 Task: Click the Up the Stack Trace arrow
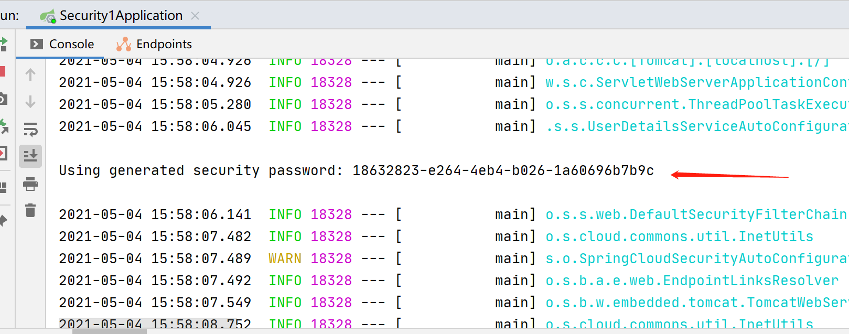tap(30, 75)
